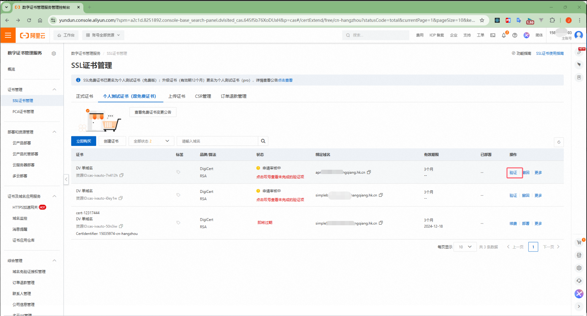Screen dimensions: 587x316
Task: Open the CSR管理 tab
Action: click(203, 96)
